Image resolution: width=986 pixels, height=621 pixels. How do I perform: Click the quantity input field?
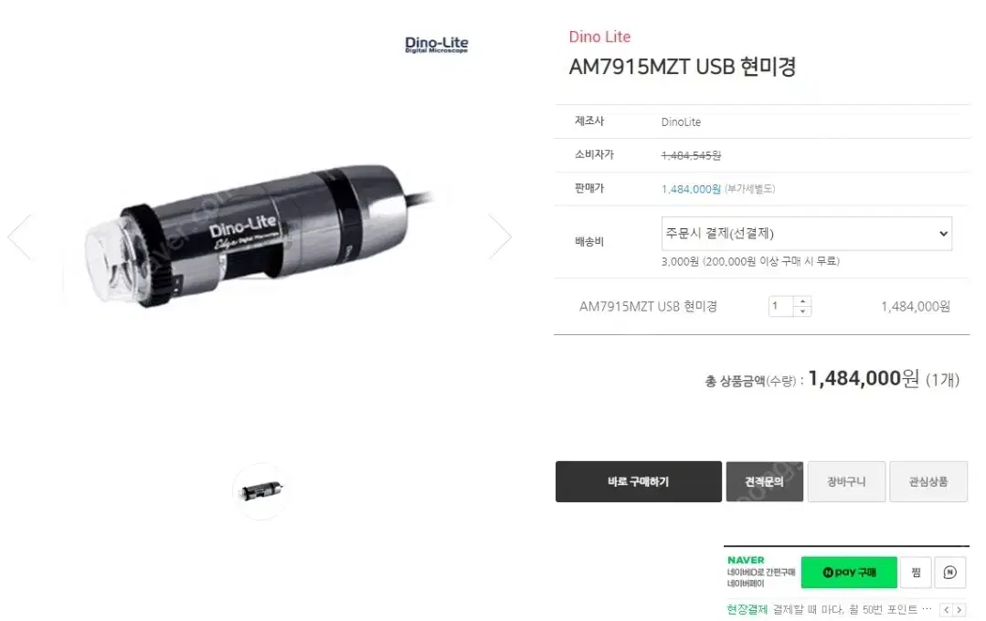coord(781,306)
